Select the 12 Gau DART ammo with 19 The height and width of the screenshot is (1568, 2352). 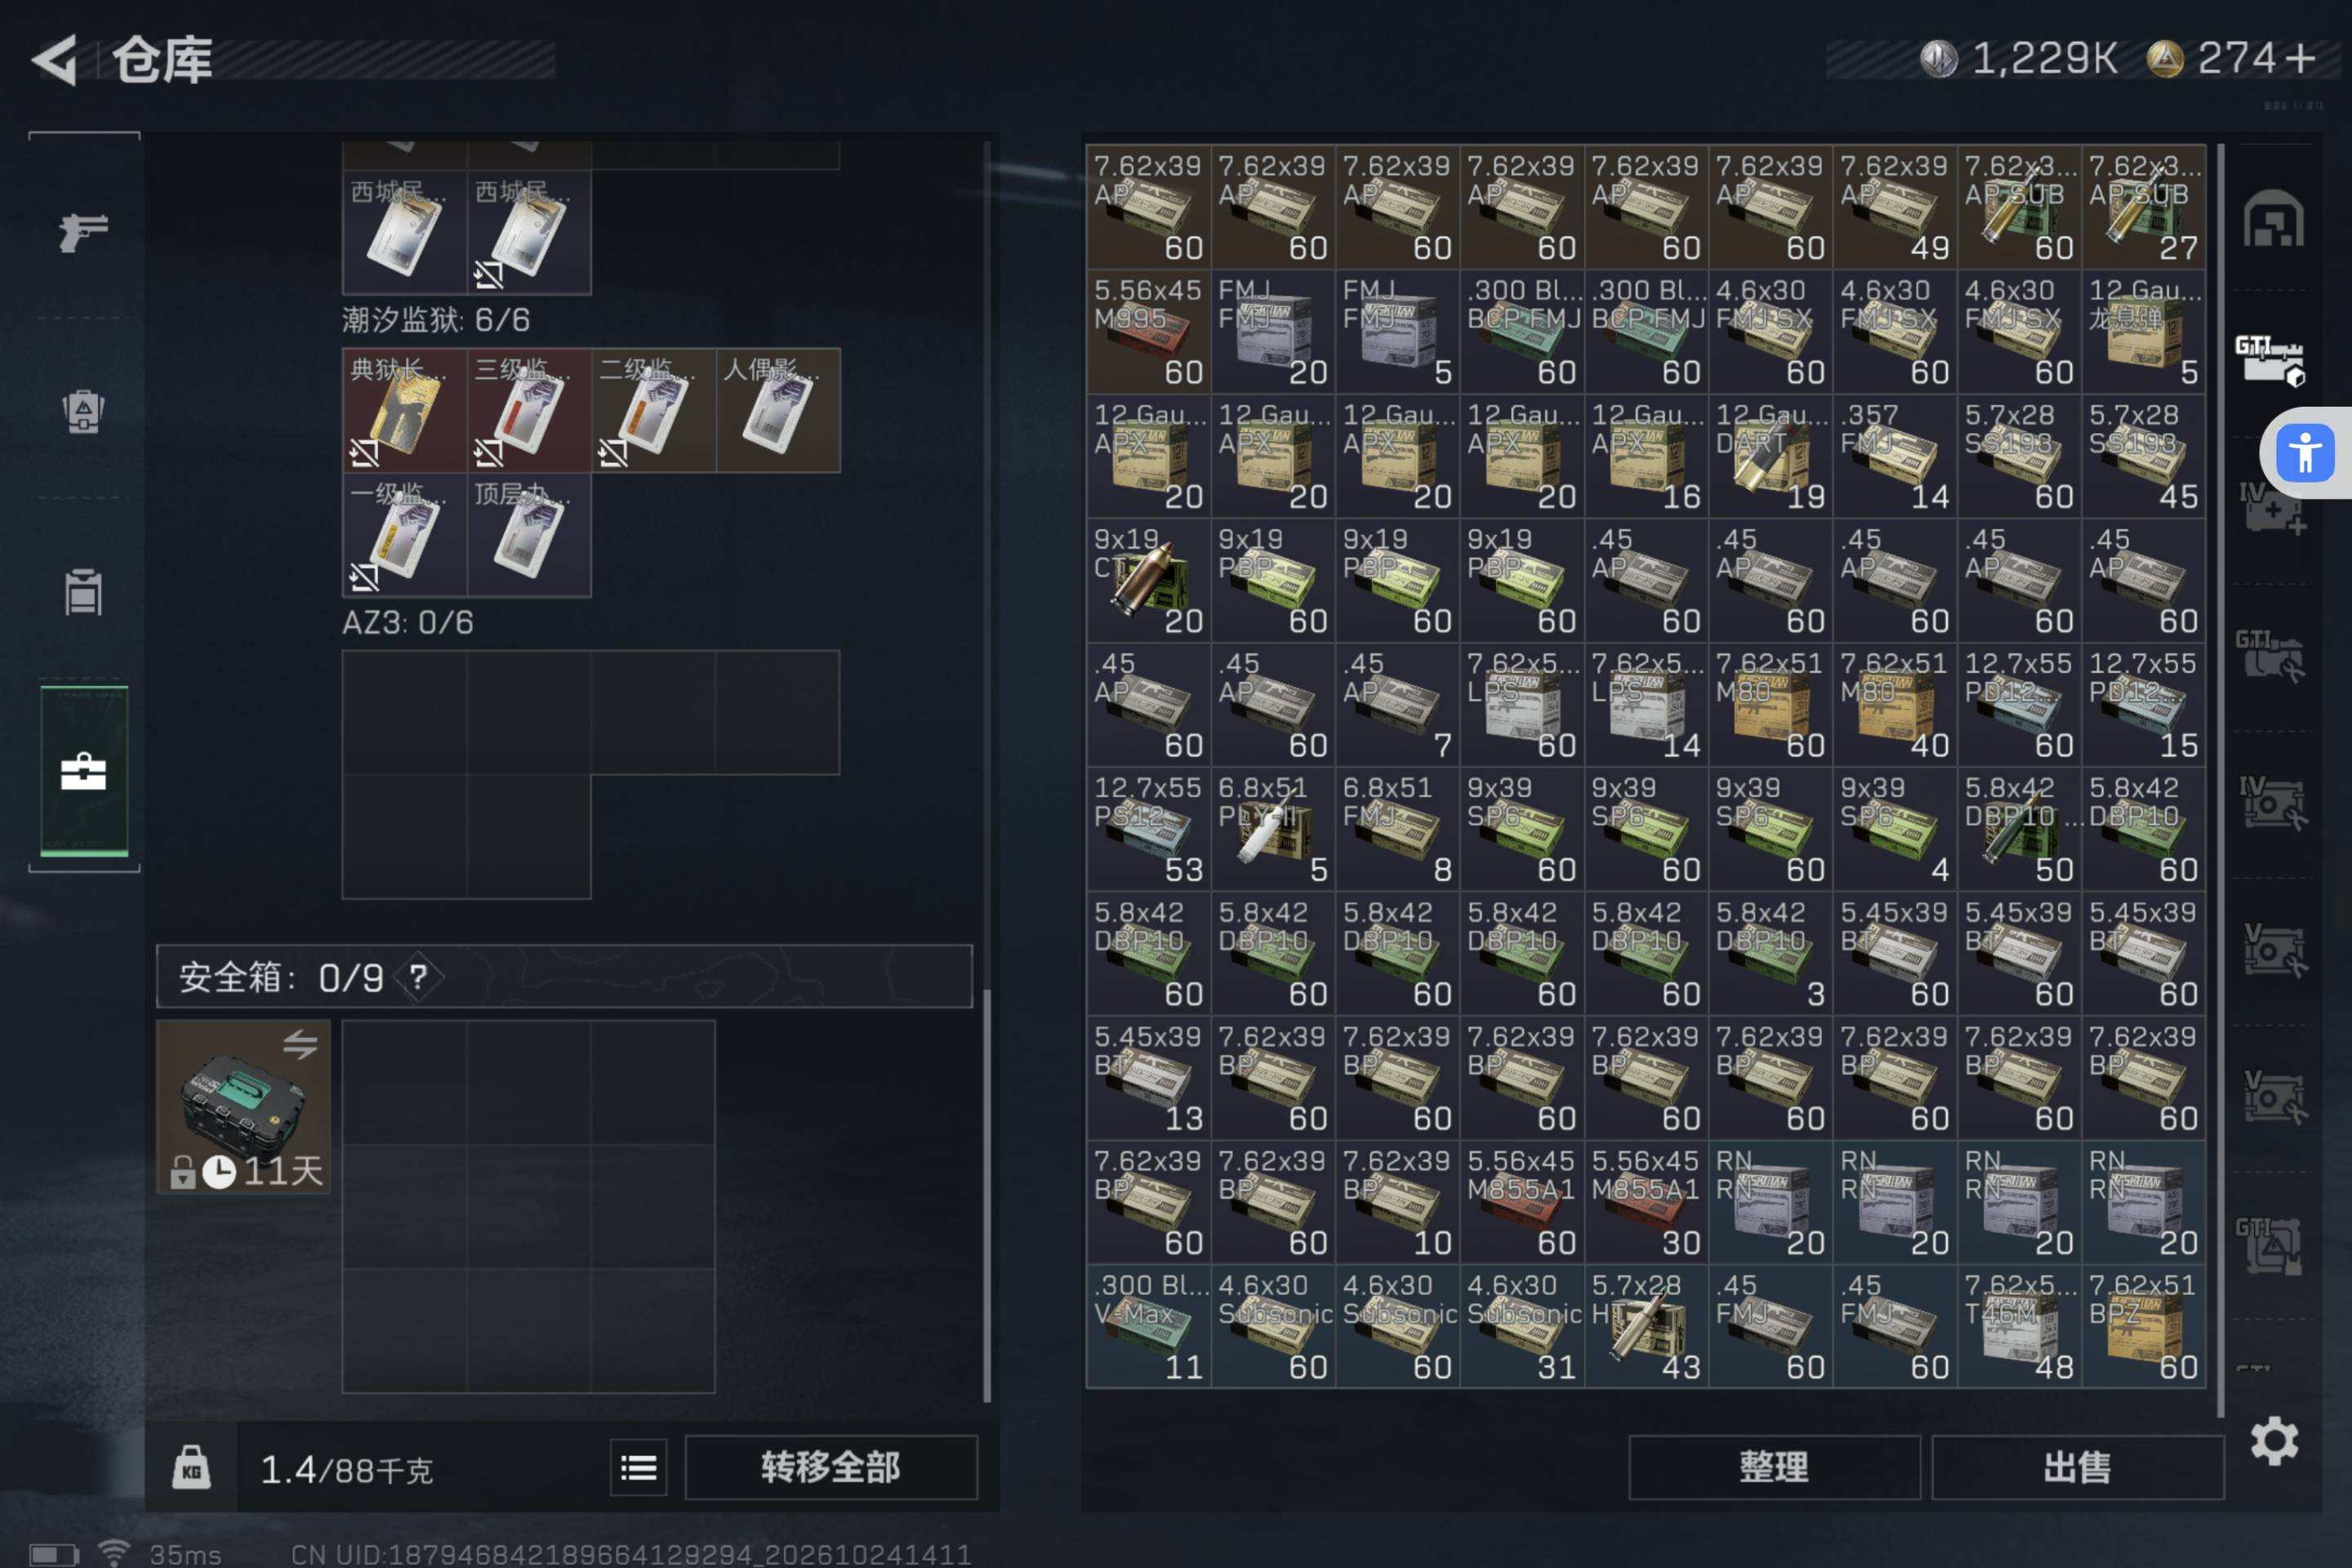1770,456
